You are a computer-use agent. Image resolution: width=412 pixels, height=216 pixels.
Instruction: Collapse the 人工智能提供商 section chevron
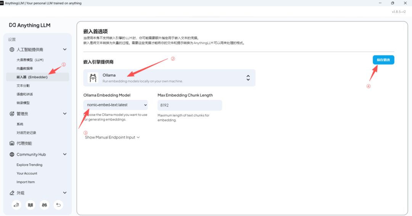tap(64, 50)
